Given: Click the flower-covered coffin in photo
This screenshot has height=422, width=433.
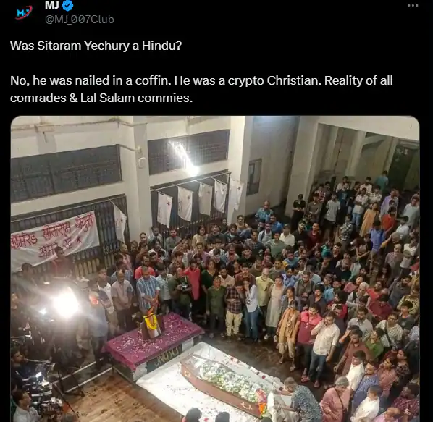Looking at the screenshot, I should pos(224,382).
